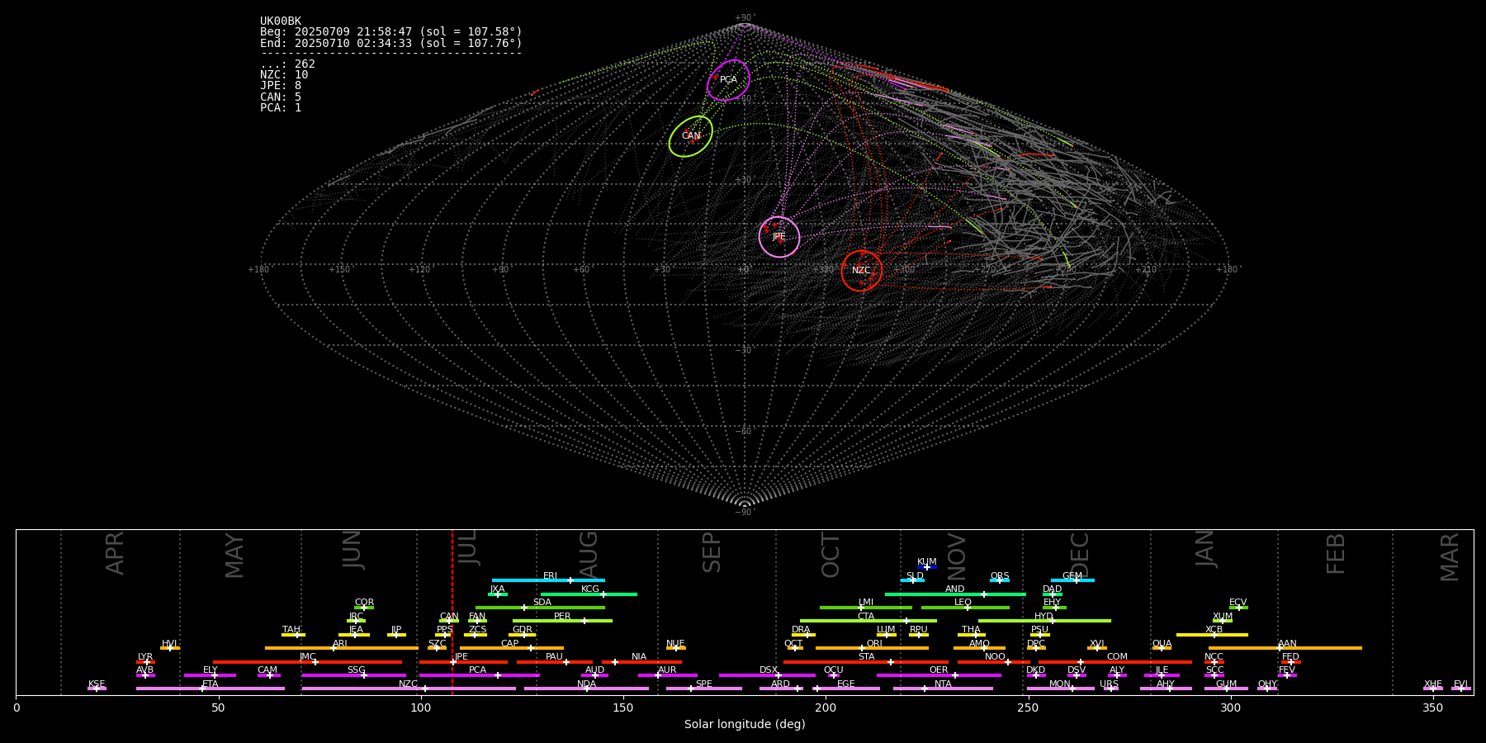Select the NTA shower label in the timeline
The height and width of the screenshot is (743, 1486).
tap(944, 684)
